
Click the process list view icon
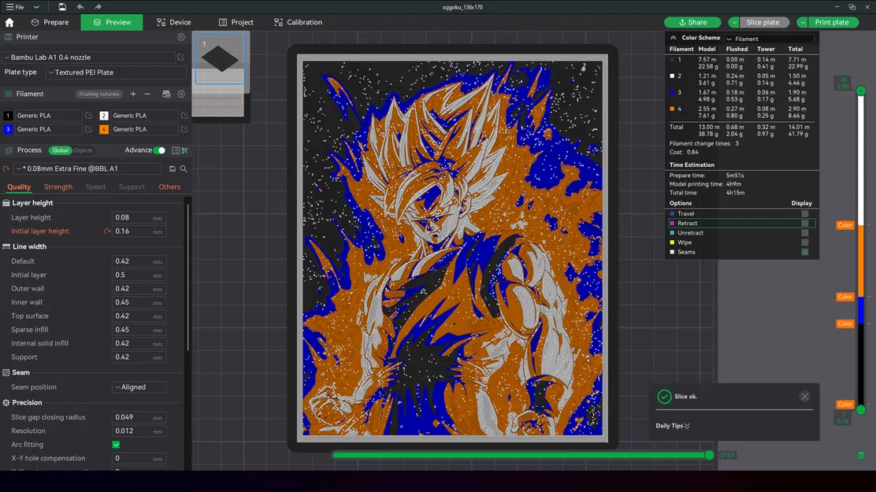pos(176,150)
